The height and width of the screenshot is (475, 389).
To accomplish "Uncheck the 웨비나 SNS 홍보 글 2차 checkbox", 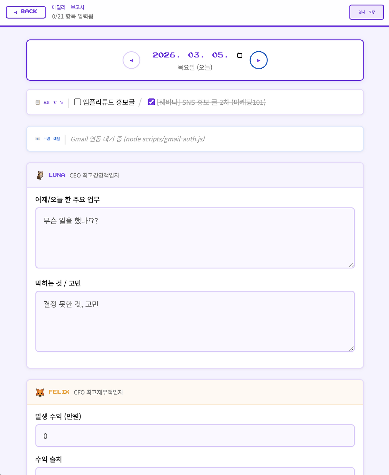I will (x=151, y=102).
